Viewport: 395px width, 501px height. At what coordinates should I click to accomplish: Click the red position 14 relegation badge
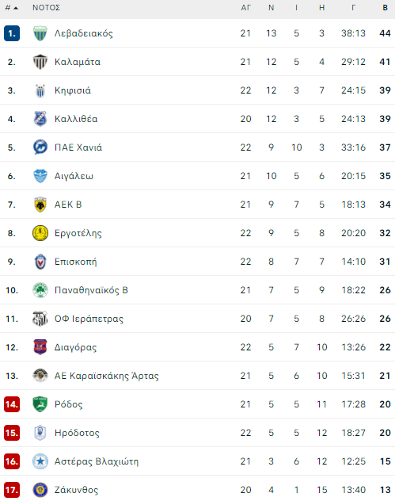[x=12, y=404]
